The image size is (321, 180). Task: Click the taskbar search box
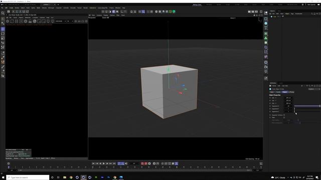[28, 177]
